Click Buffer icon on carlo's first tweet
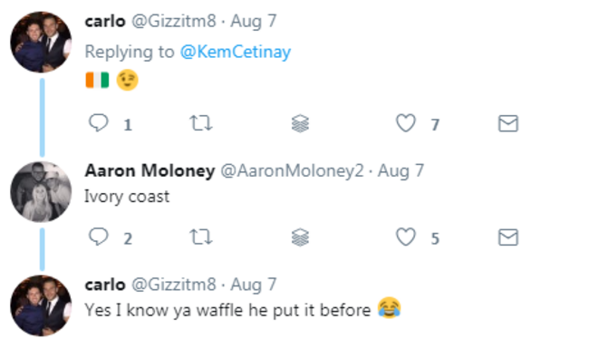Screen dimensions: 589x339 click(x=300, y=123)
